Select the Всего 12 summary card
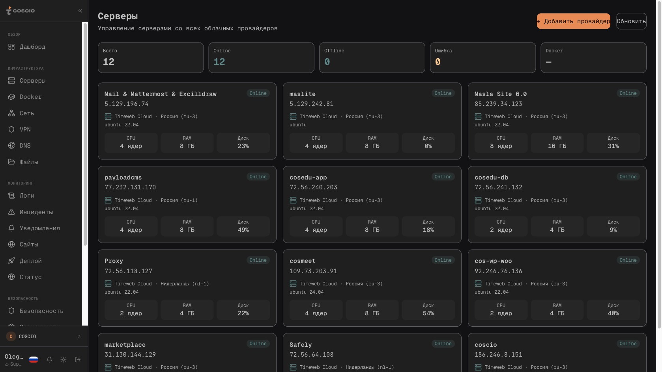 [151, 58]
